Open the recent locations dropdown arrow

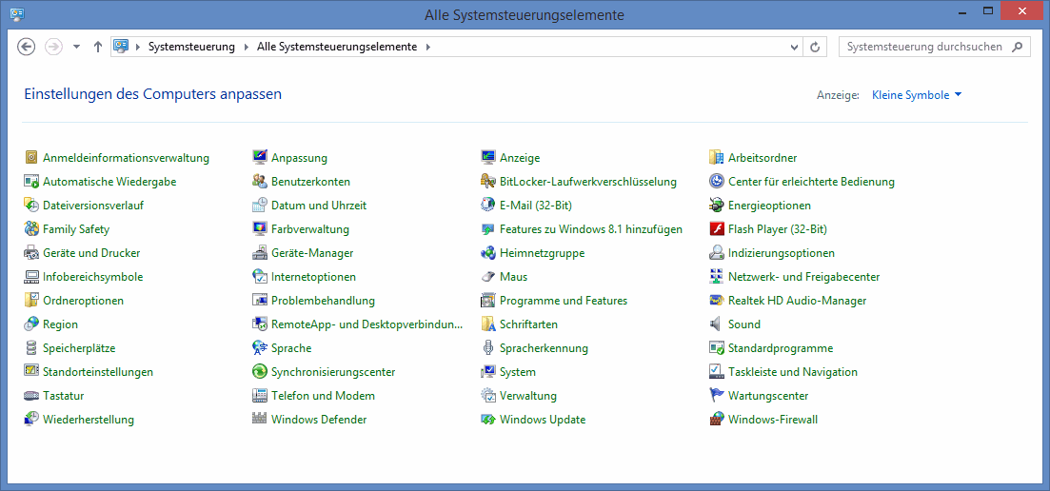coord(76,47)
